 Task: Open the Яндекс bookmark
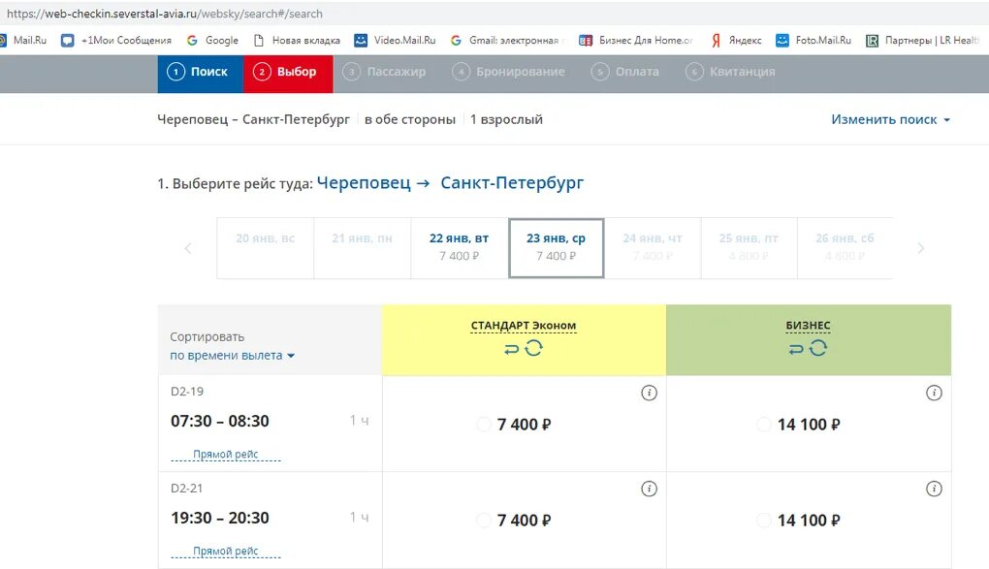(x=736, y=41)
